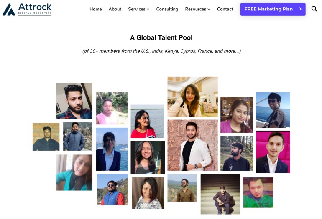The height and width of the screenshot is (219, 322).
Task: Open selfie of woman in hotel lobby
Action: 192,97
